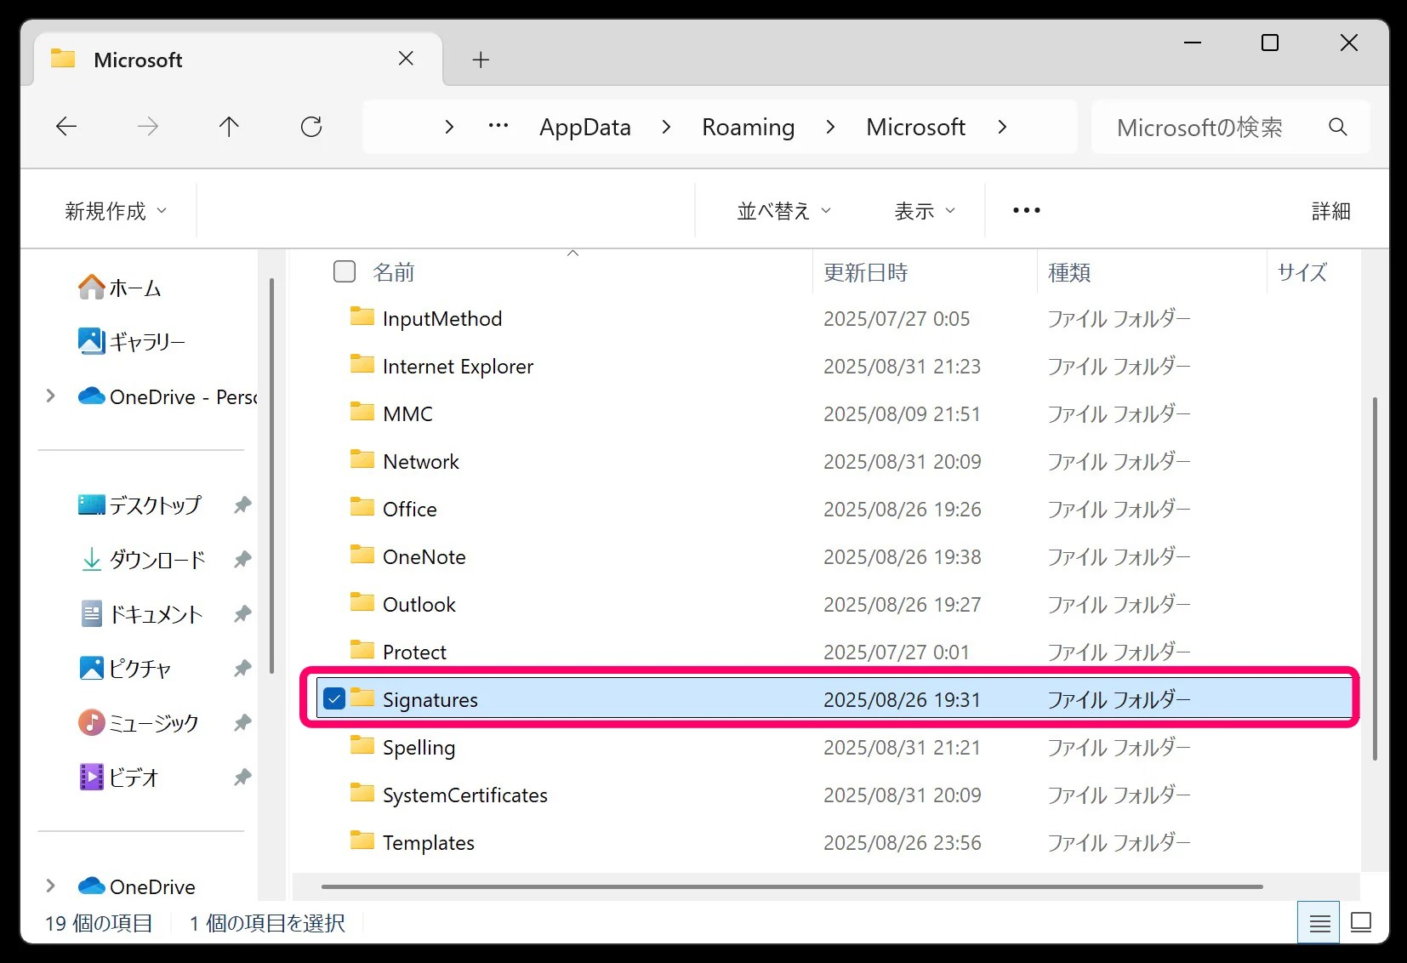1407x963 pixels.
Task: Sort by サイズ column header
Action: pyautogui.click(x=1302, y=272)
